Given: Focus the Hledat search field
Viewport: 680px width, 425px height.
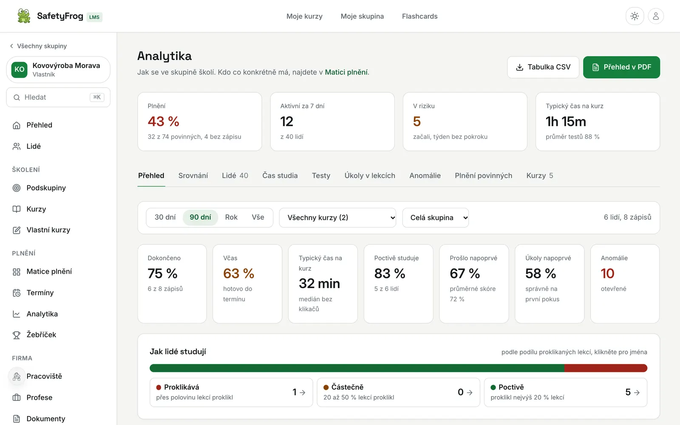Looking at the screenshot, I should (x=58, y=97).
